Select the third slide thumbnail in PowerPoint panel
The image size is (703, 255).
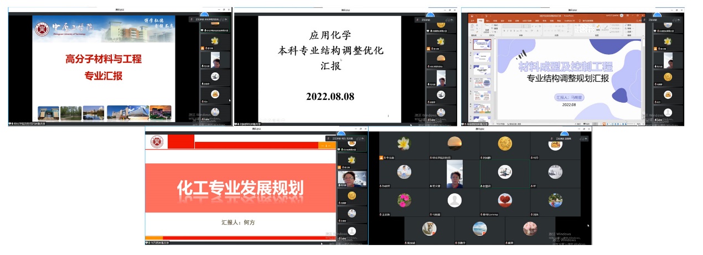(483, 69)
